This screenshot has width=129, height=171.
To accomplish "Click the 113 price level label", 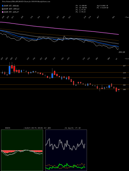I will coord(124,78).
